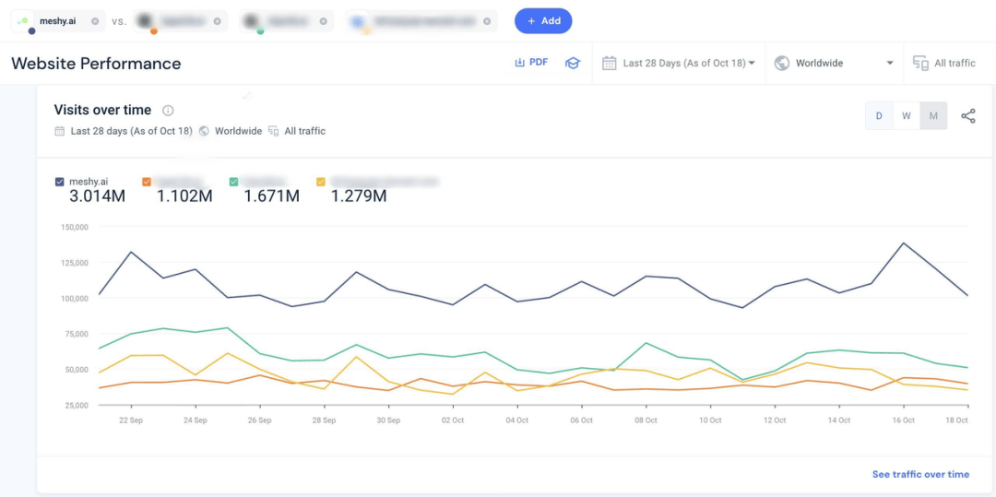Toggle the green series legend checkbox
This screenshot has width=996, height=497.
[234, 182]
